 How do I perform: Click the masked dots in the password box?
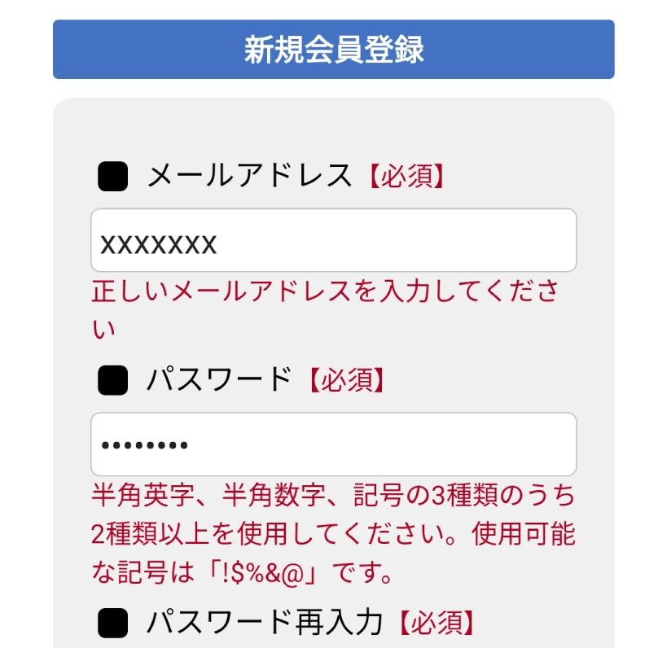143,446
